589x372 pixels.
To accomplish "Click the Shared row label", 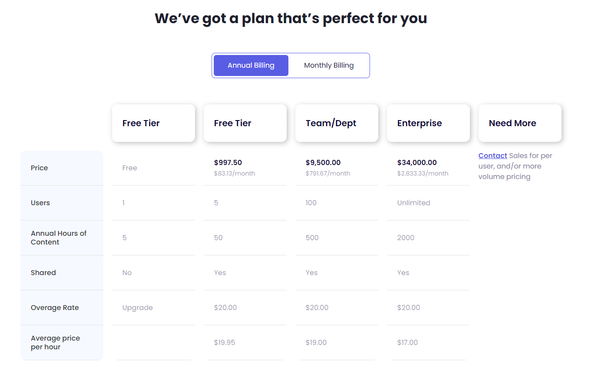I will [x=43, y=272].
